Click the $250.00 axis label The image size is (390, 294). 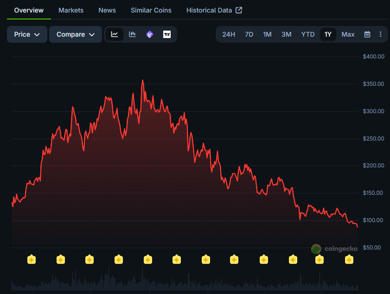tap(373, 139)
